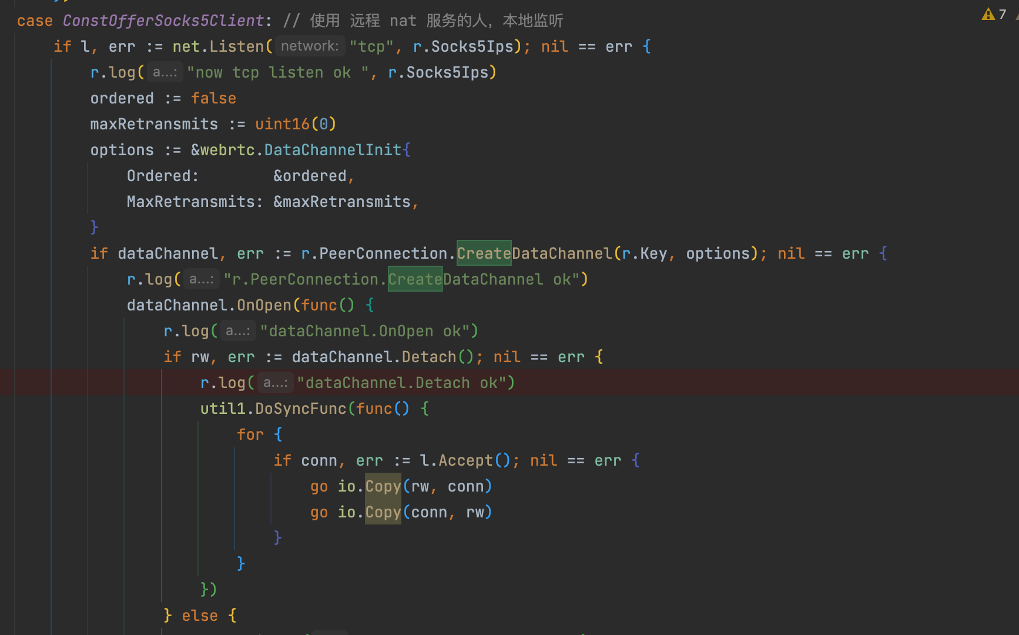The height and width of the screenshot is (635, 1019).
Task: Select the highlighted Copy in the second io.Copy call
Action: tap(383, 512)
